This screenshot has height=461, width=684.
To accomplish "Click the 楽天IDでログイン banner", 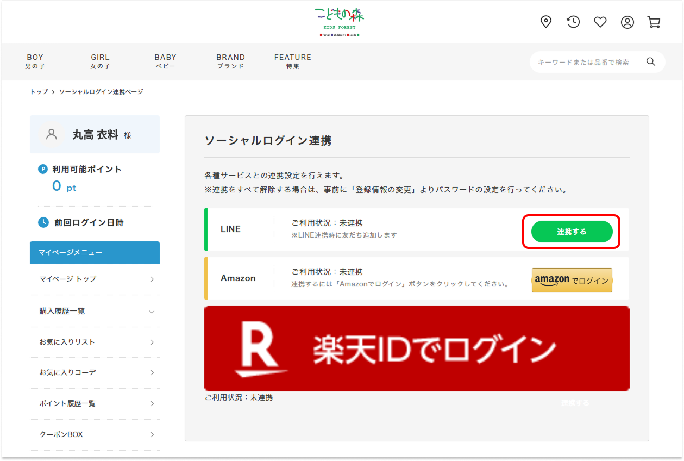I will [x=417, y=348].
